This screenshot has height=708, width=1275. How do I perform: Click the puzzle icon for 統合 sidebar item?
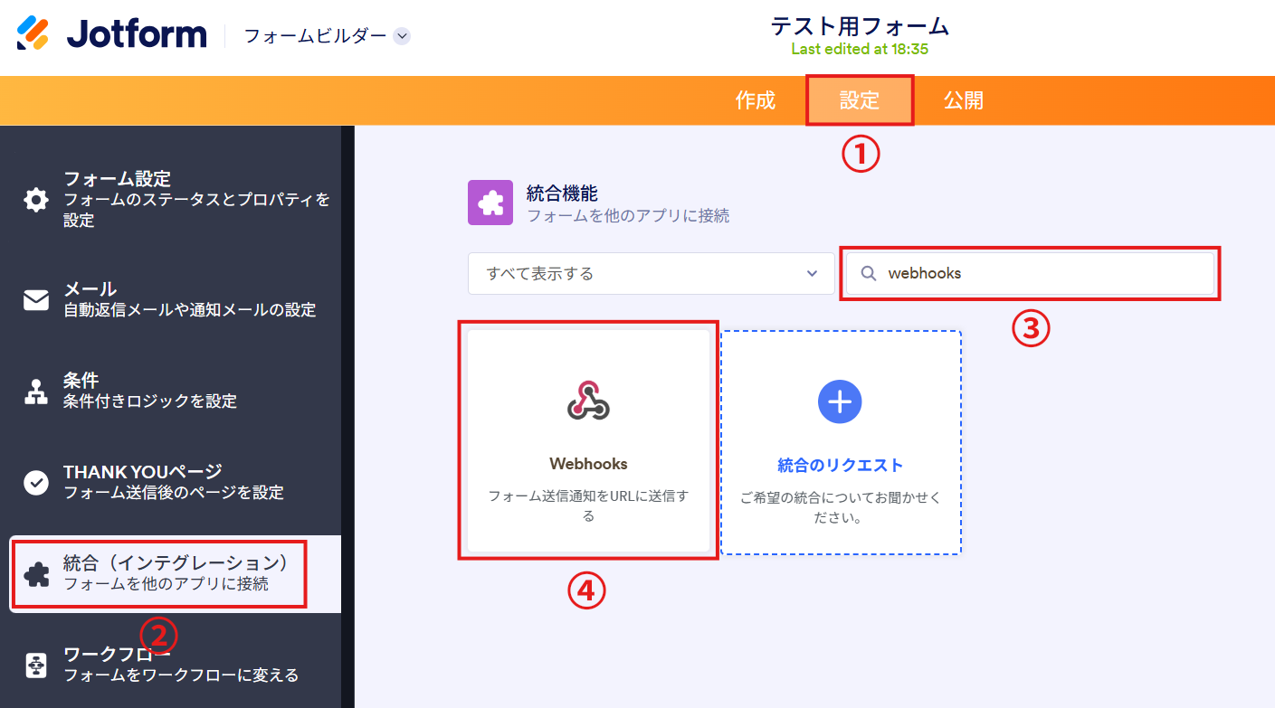pyautogui.click(x=36, y=575)
